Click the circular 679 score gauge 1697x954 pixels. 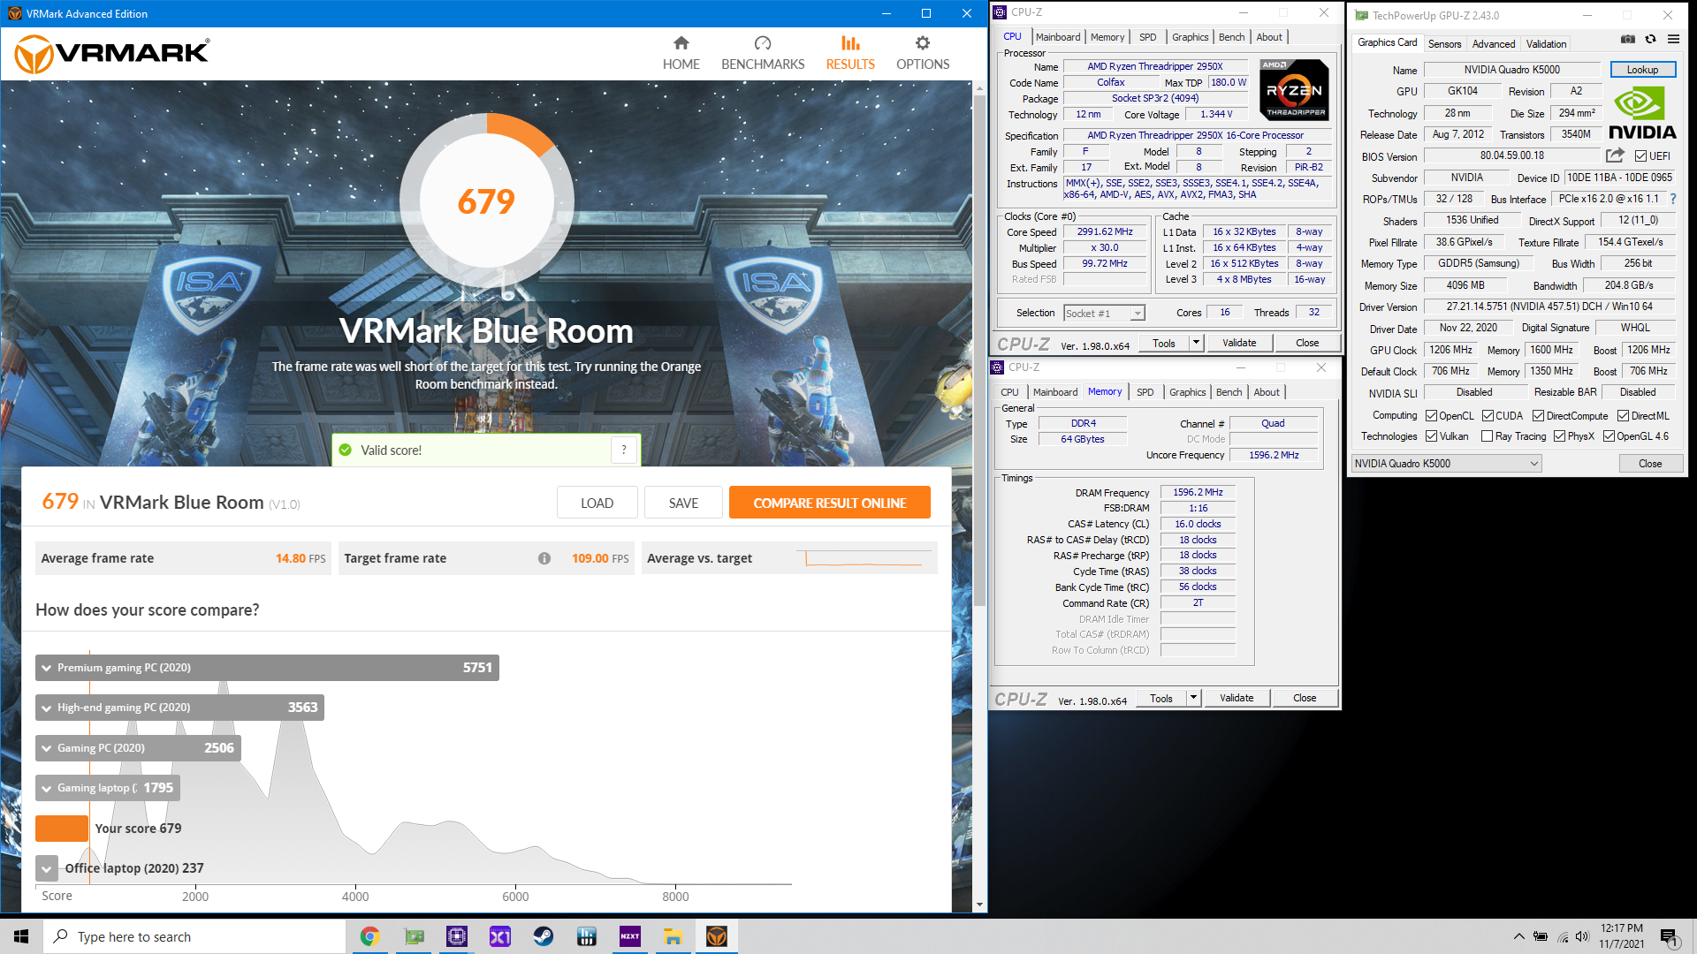click(487, 201)
